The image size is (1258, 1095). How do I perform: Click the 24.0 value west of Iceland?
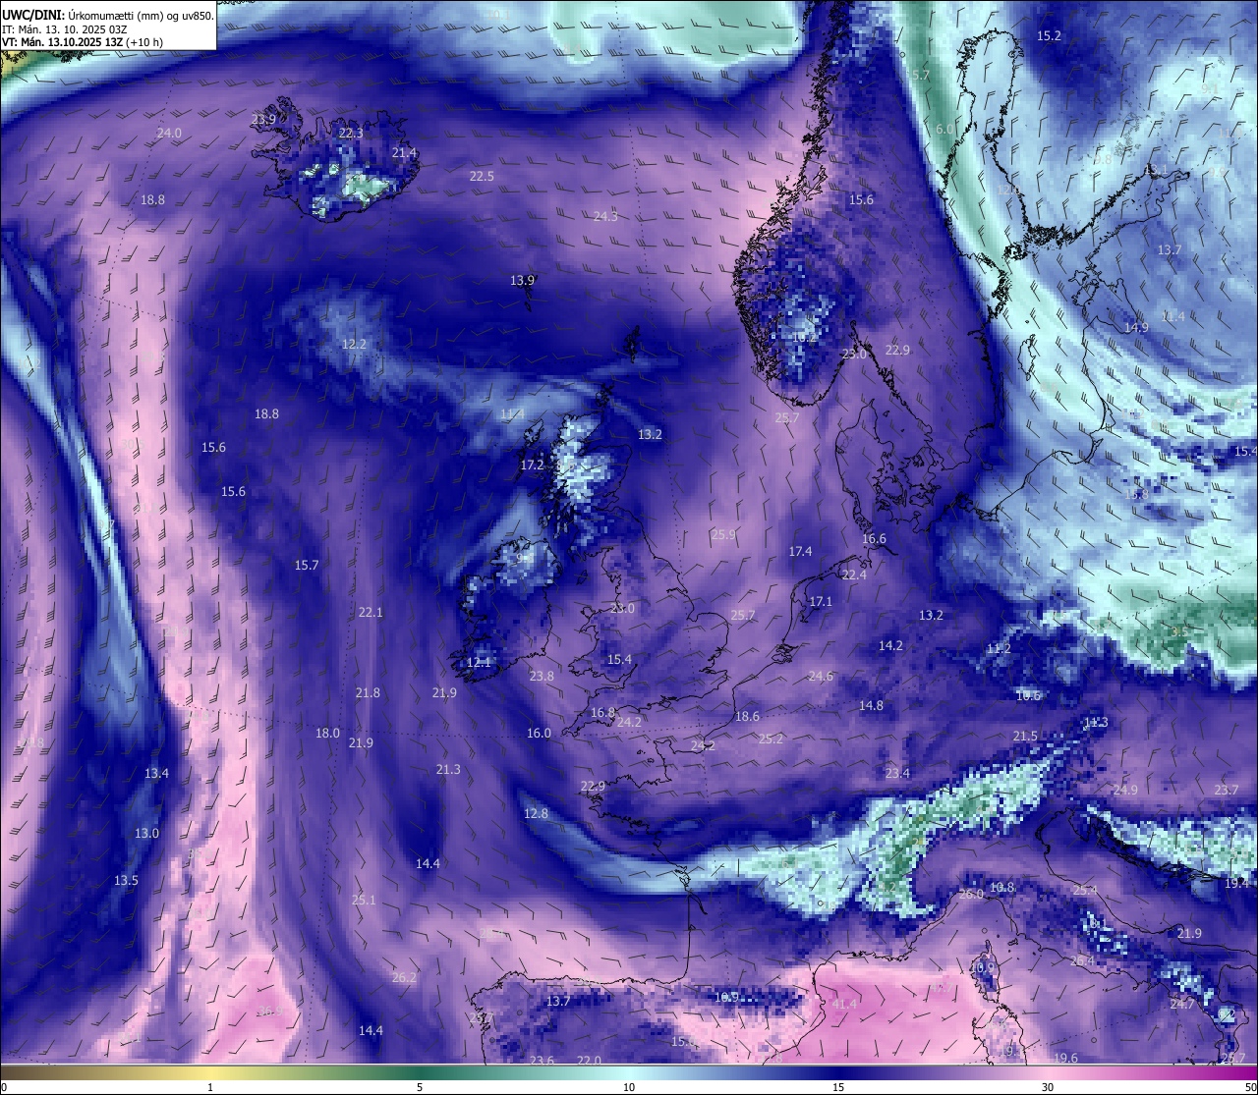[x=169, y=133]
